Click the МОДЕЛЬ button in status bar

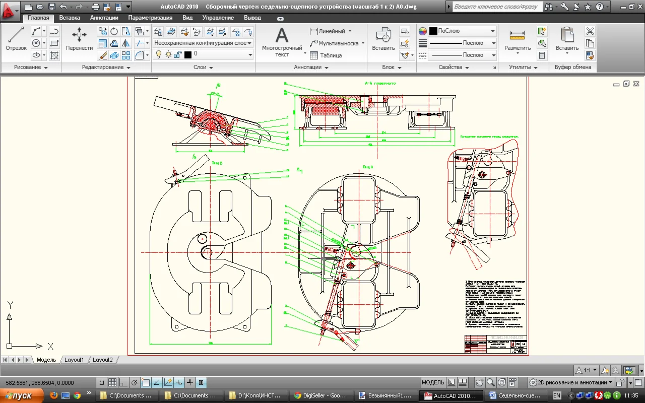click(x=433, y=382)
